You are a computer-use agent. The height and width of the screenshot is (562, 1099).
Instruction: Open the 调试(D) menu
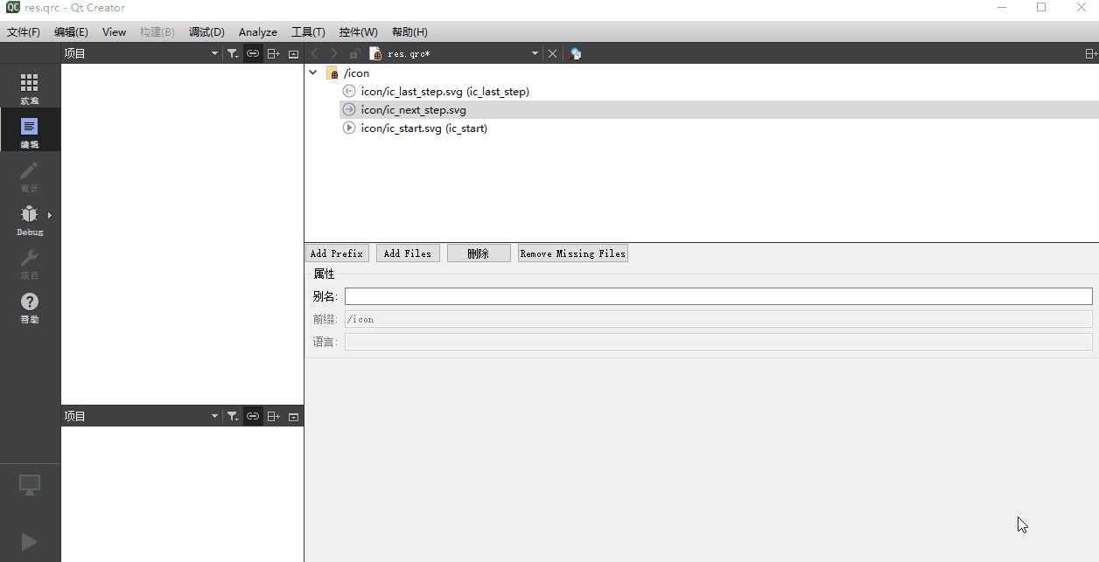click(x=206, y=31)
